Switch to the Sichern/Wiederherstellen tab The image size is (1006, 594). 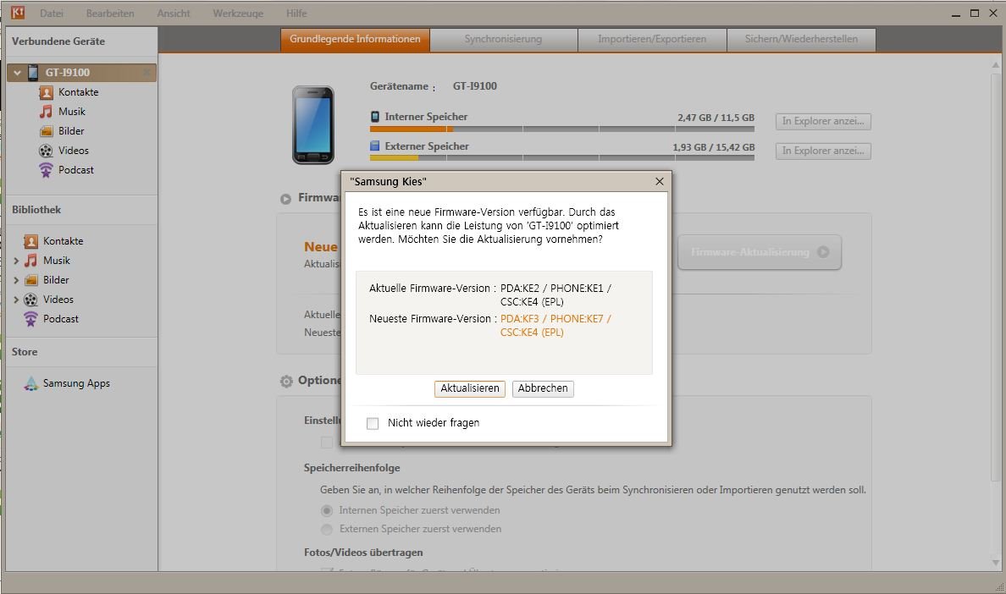click(x=801, y=39)
